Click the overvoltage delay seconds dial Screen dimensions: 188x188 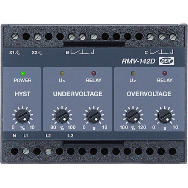(x=165, y=116)
